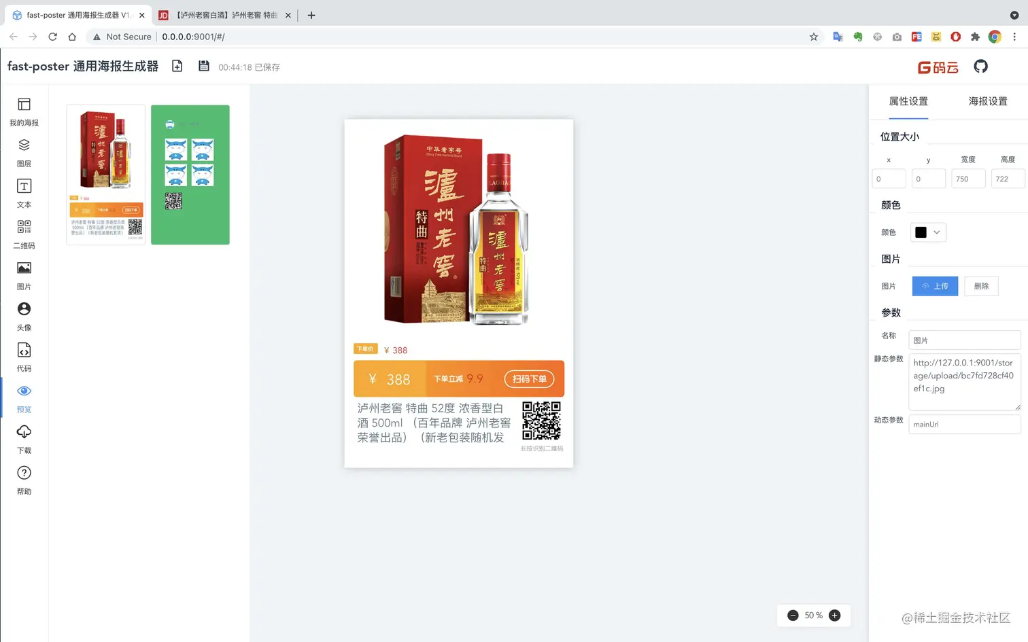Image resolution: width=1028 pixels, height=642 pixels.
Task: Open the 代码 (Code) panel
Action: point(24,358)
